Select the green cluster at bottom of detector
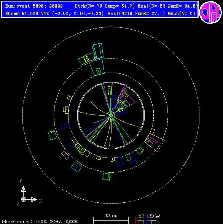The height and width of the screenshot is (224, 223). pyautogui.click(x=107, y=177)
